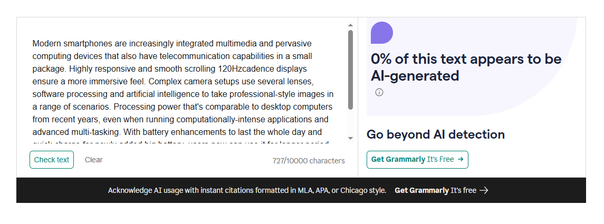Click the text box scrollbar thumb
The width and height of the screenshot is (604, 224).
coord(350,70)
